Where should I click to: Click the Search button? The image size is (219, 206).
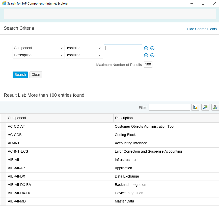[x=20, y=75]
